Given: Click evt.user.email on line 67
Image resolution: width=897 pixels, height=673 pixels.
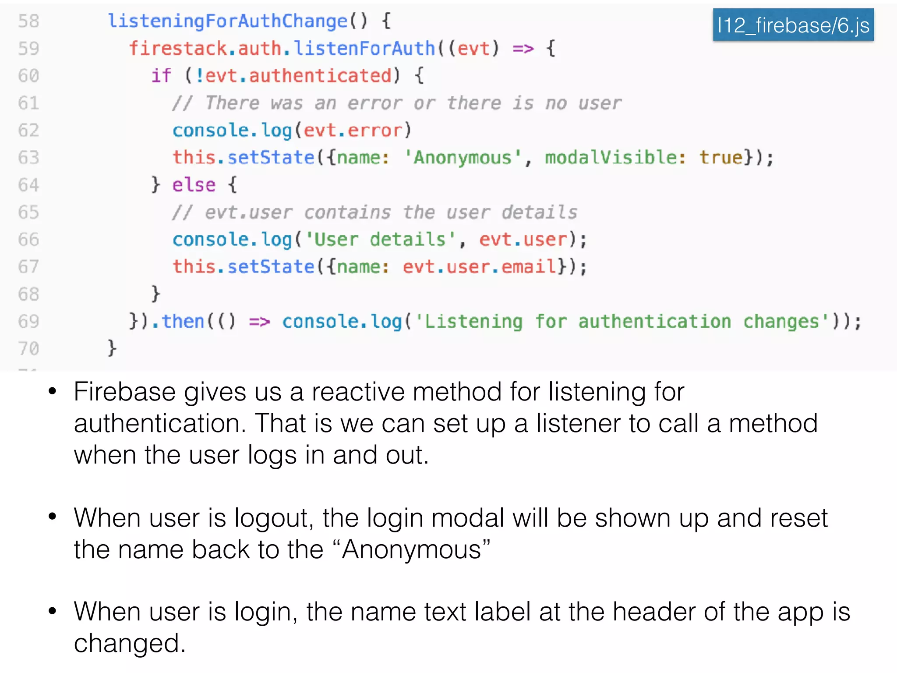Looking at the screenshot, I should coord(479,267).
